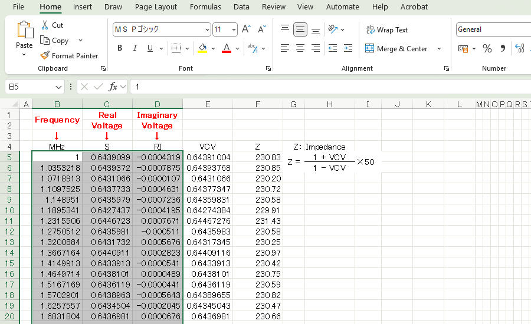Select all cells corner triangle
Screen dimensions: 531x324
tap(14, 104)
